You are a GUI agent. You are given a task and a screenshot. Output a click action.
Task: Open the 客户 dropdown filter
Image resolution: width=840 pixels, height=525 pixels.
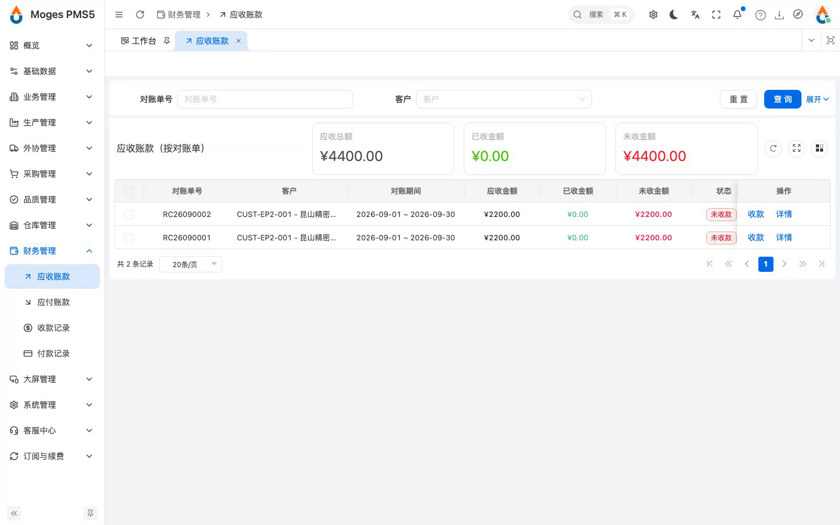tap(504, 99)
